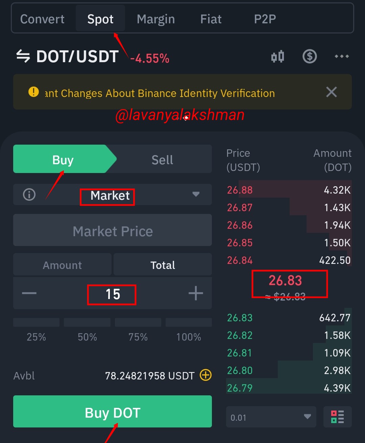Switch to the Margin tab
365x443 pixels.
tap(156, 19)
